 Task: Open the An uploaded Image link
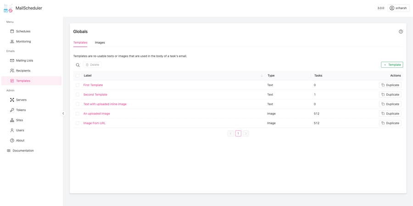pos(96,114)
